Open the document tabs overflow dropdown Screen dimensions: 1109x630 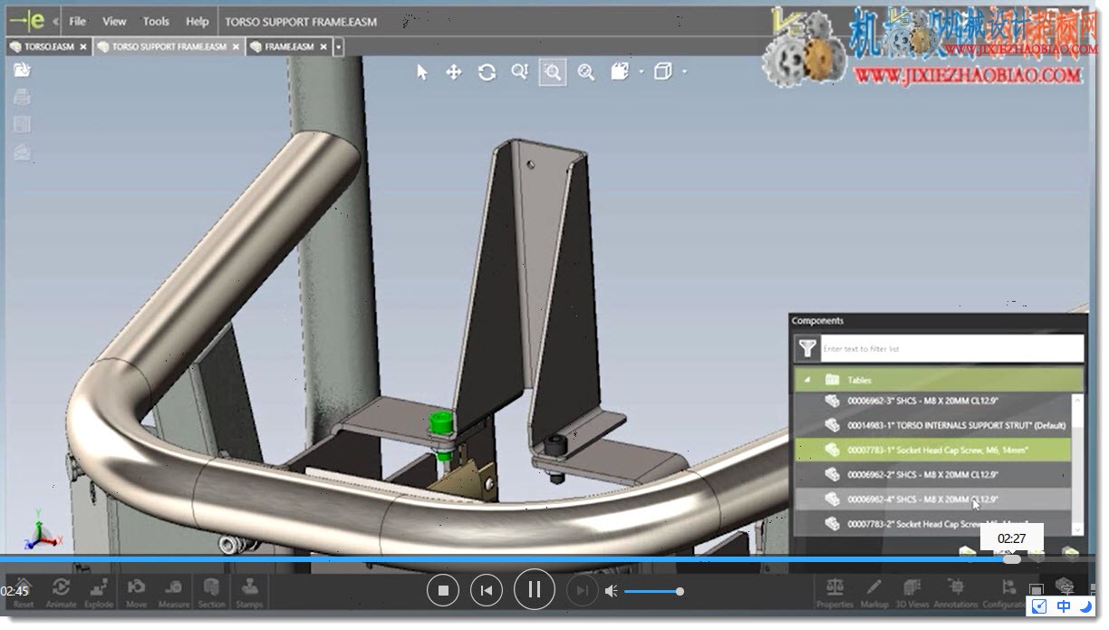339,46
